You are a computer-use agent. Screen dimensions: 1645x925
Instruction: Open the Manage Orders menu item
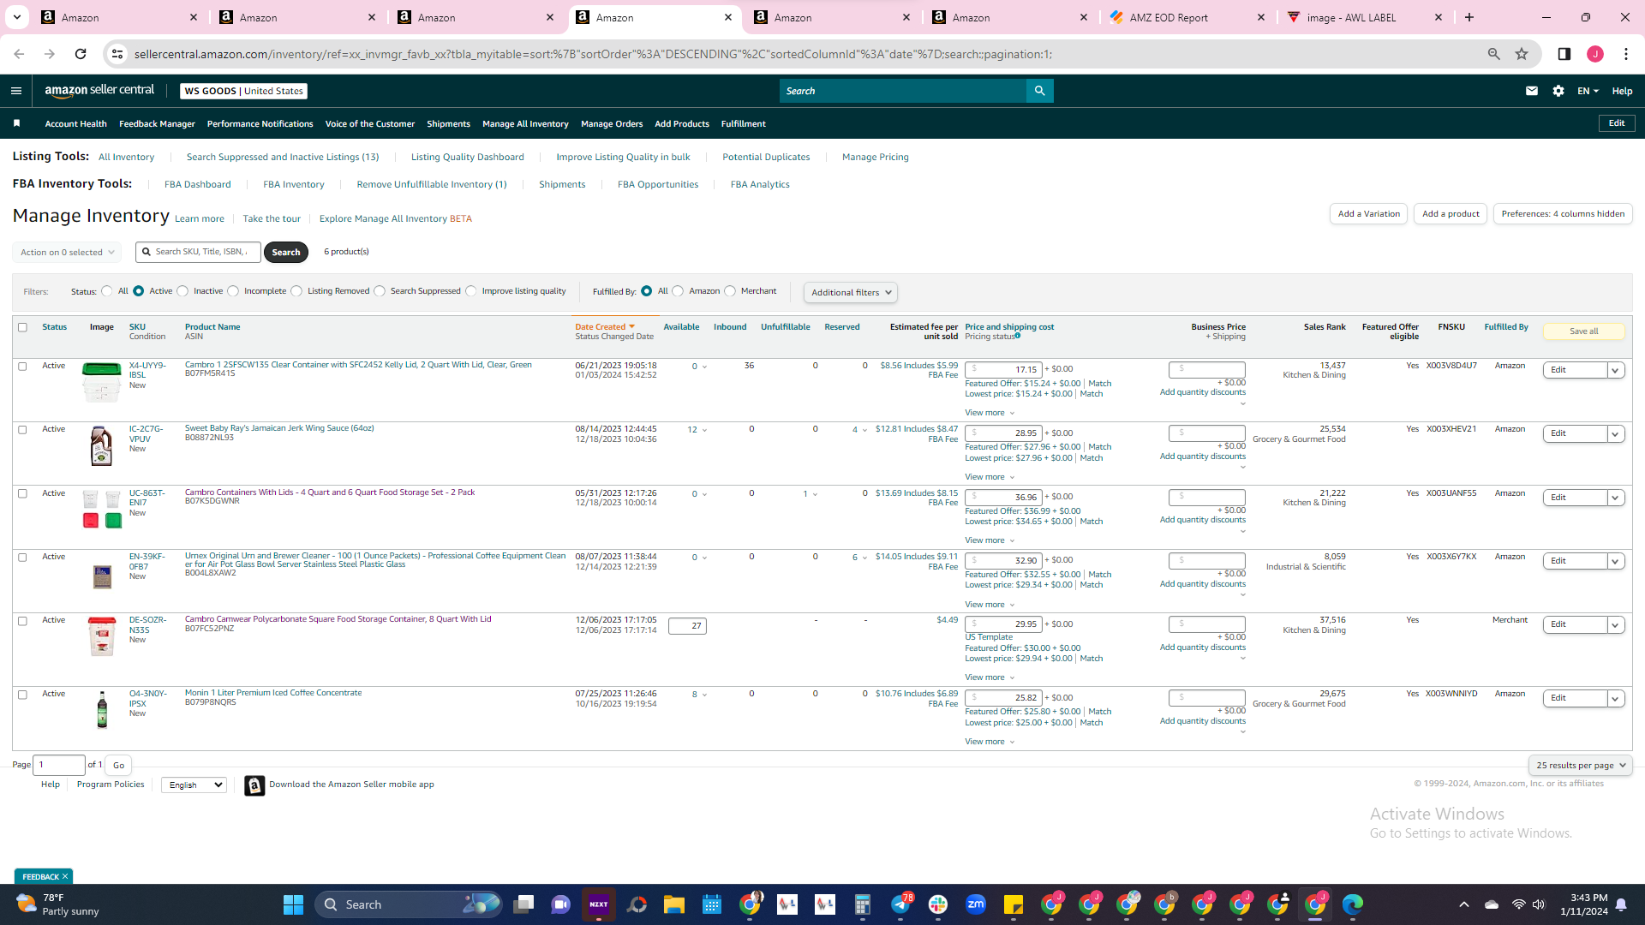[612, 124]
